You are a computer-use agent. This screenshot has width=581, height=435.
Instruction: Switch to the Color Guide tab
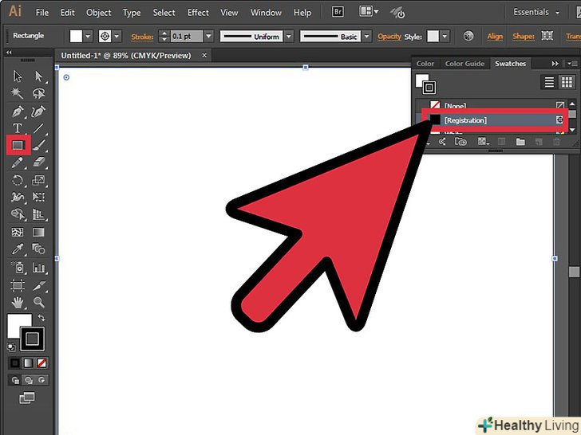(x=464, y=64)
